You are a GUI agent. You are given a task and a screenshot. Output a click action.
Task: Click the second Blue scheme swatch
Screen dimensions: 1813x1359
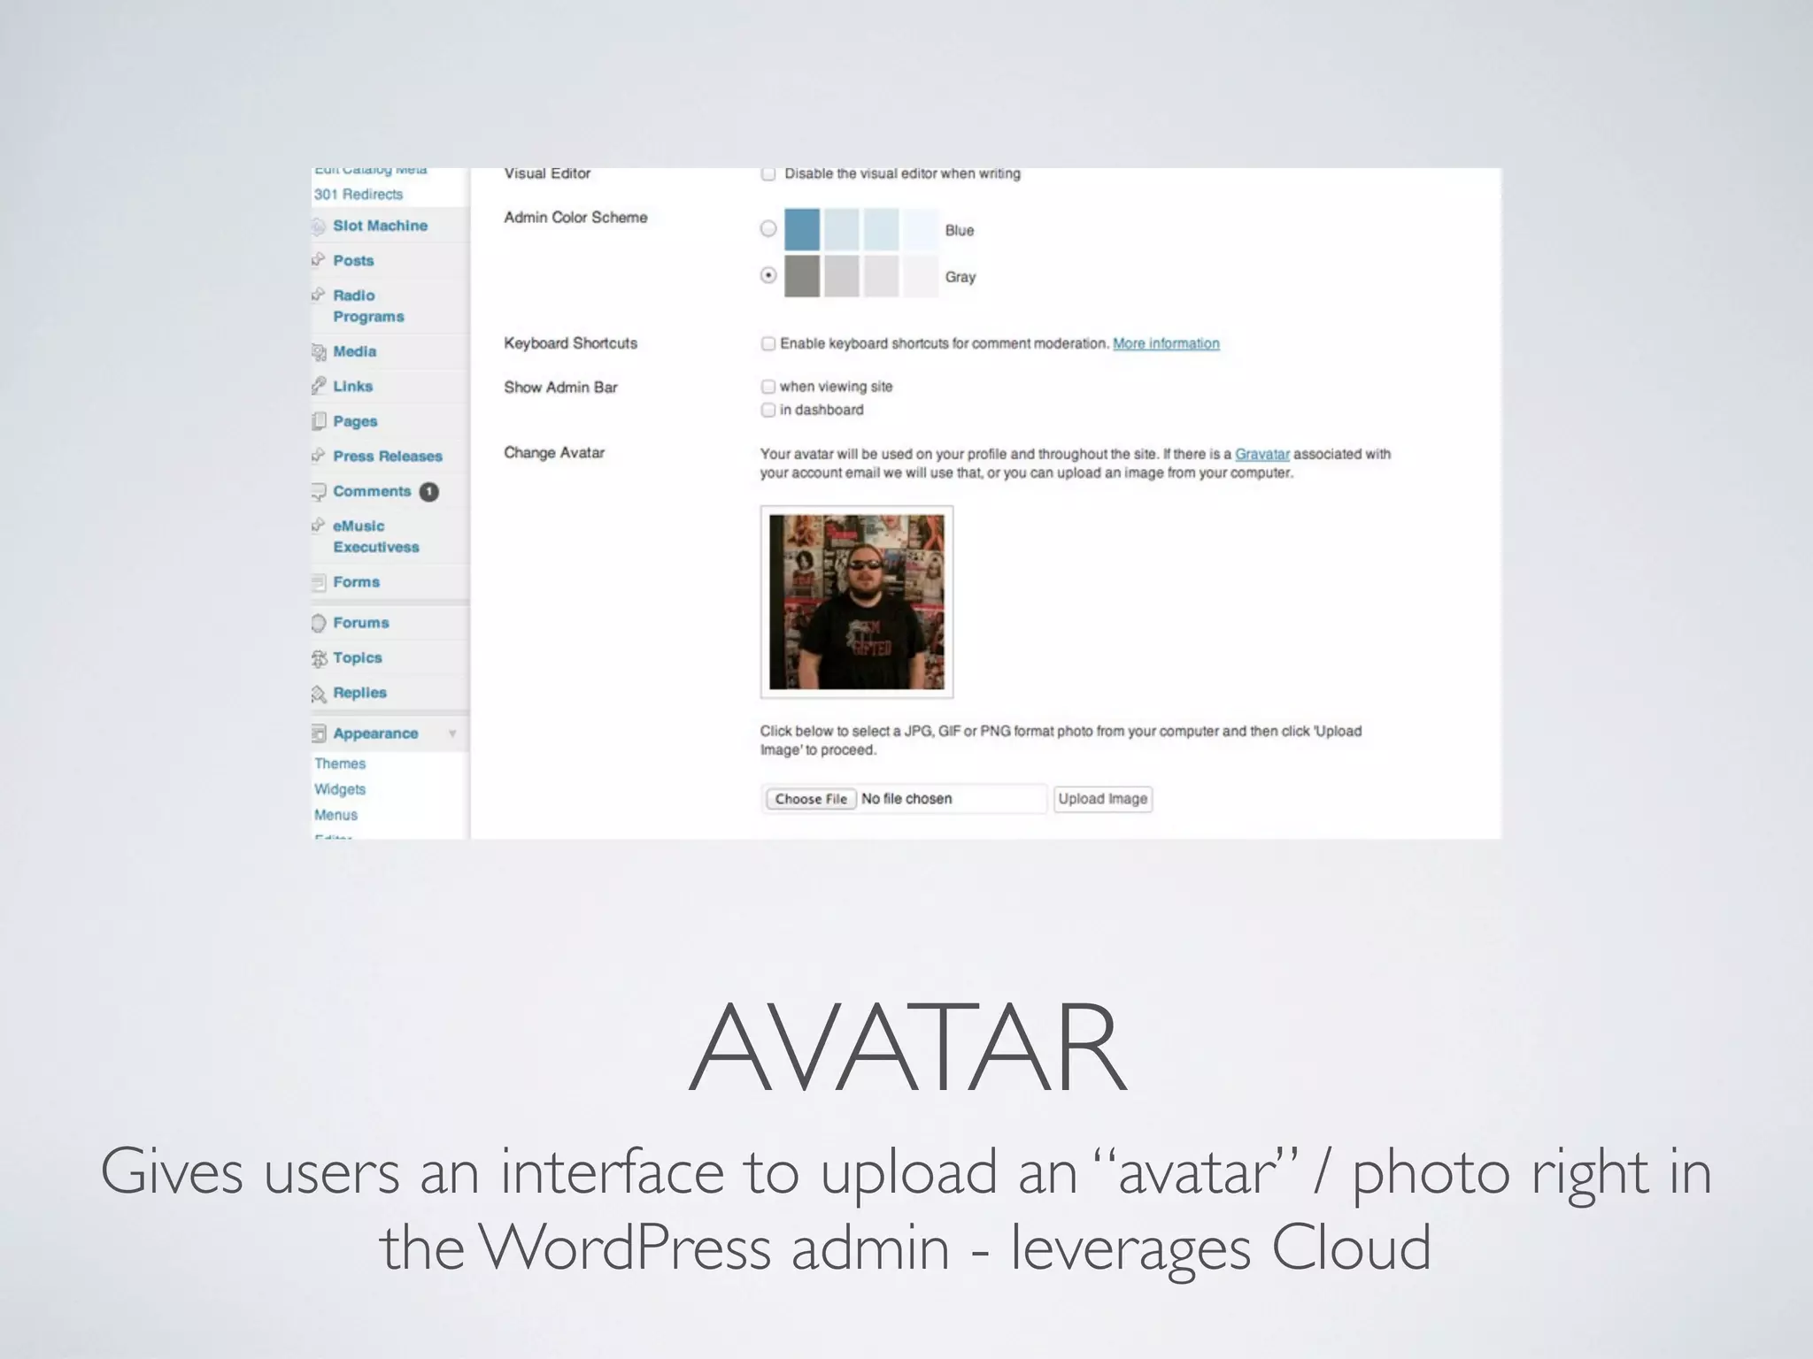(842, 230)
